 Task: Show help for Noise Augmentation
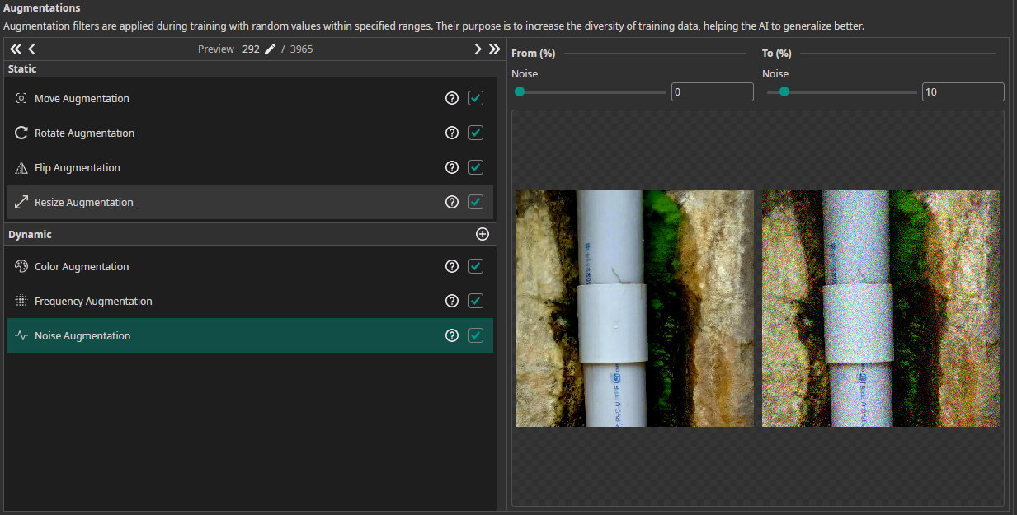click(x=451, y=335)
